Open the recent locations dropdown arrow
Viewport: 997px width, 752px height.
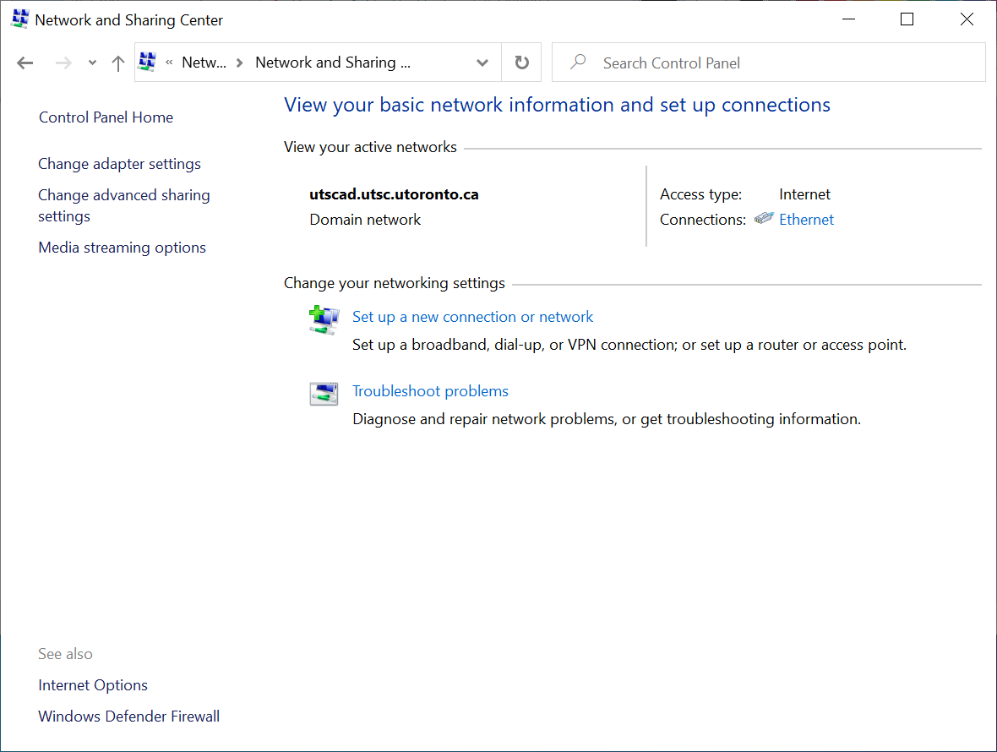pyautogui.click(x=92, y=63)
